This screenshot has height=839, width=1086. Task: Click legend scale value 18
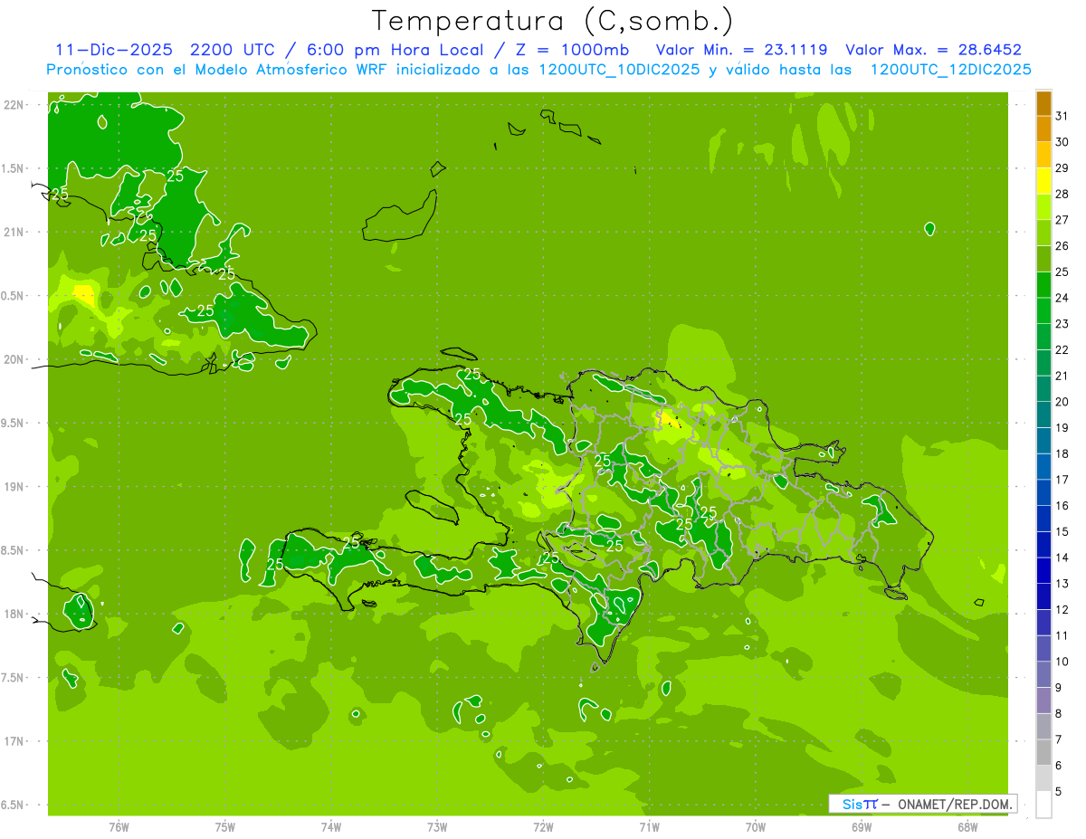click(x=1062, y=453)
